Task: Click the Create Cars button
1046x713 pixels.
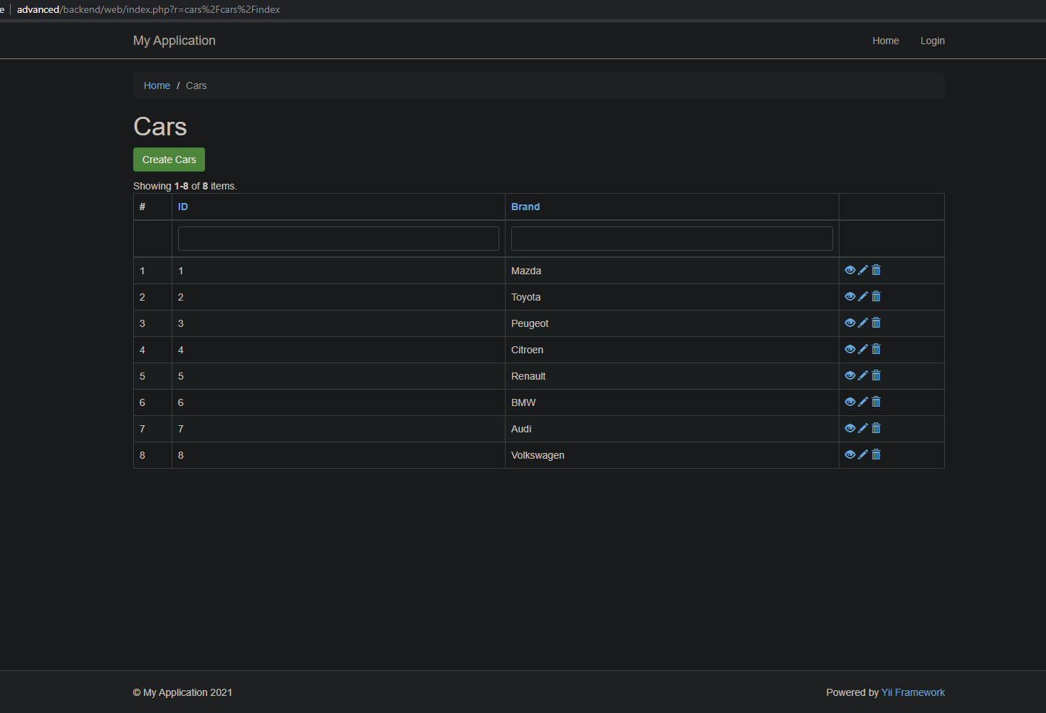Action: coord(169,160)
